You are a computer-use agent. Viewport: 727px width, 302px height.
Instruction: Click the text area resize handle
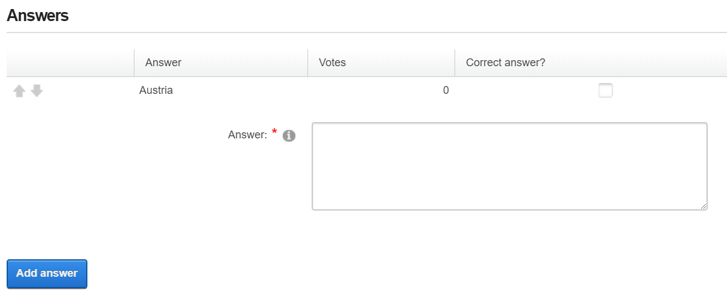coord(703,206)
